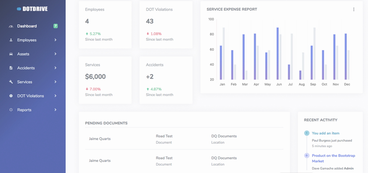Click the 7.00% decline figure
368x173 pixels.
pyautogui.click(x=95, y=89)
